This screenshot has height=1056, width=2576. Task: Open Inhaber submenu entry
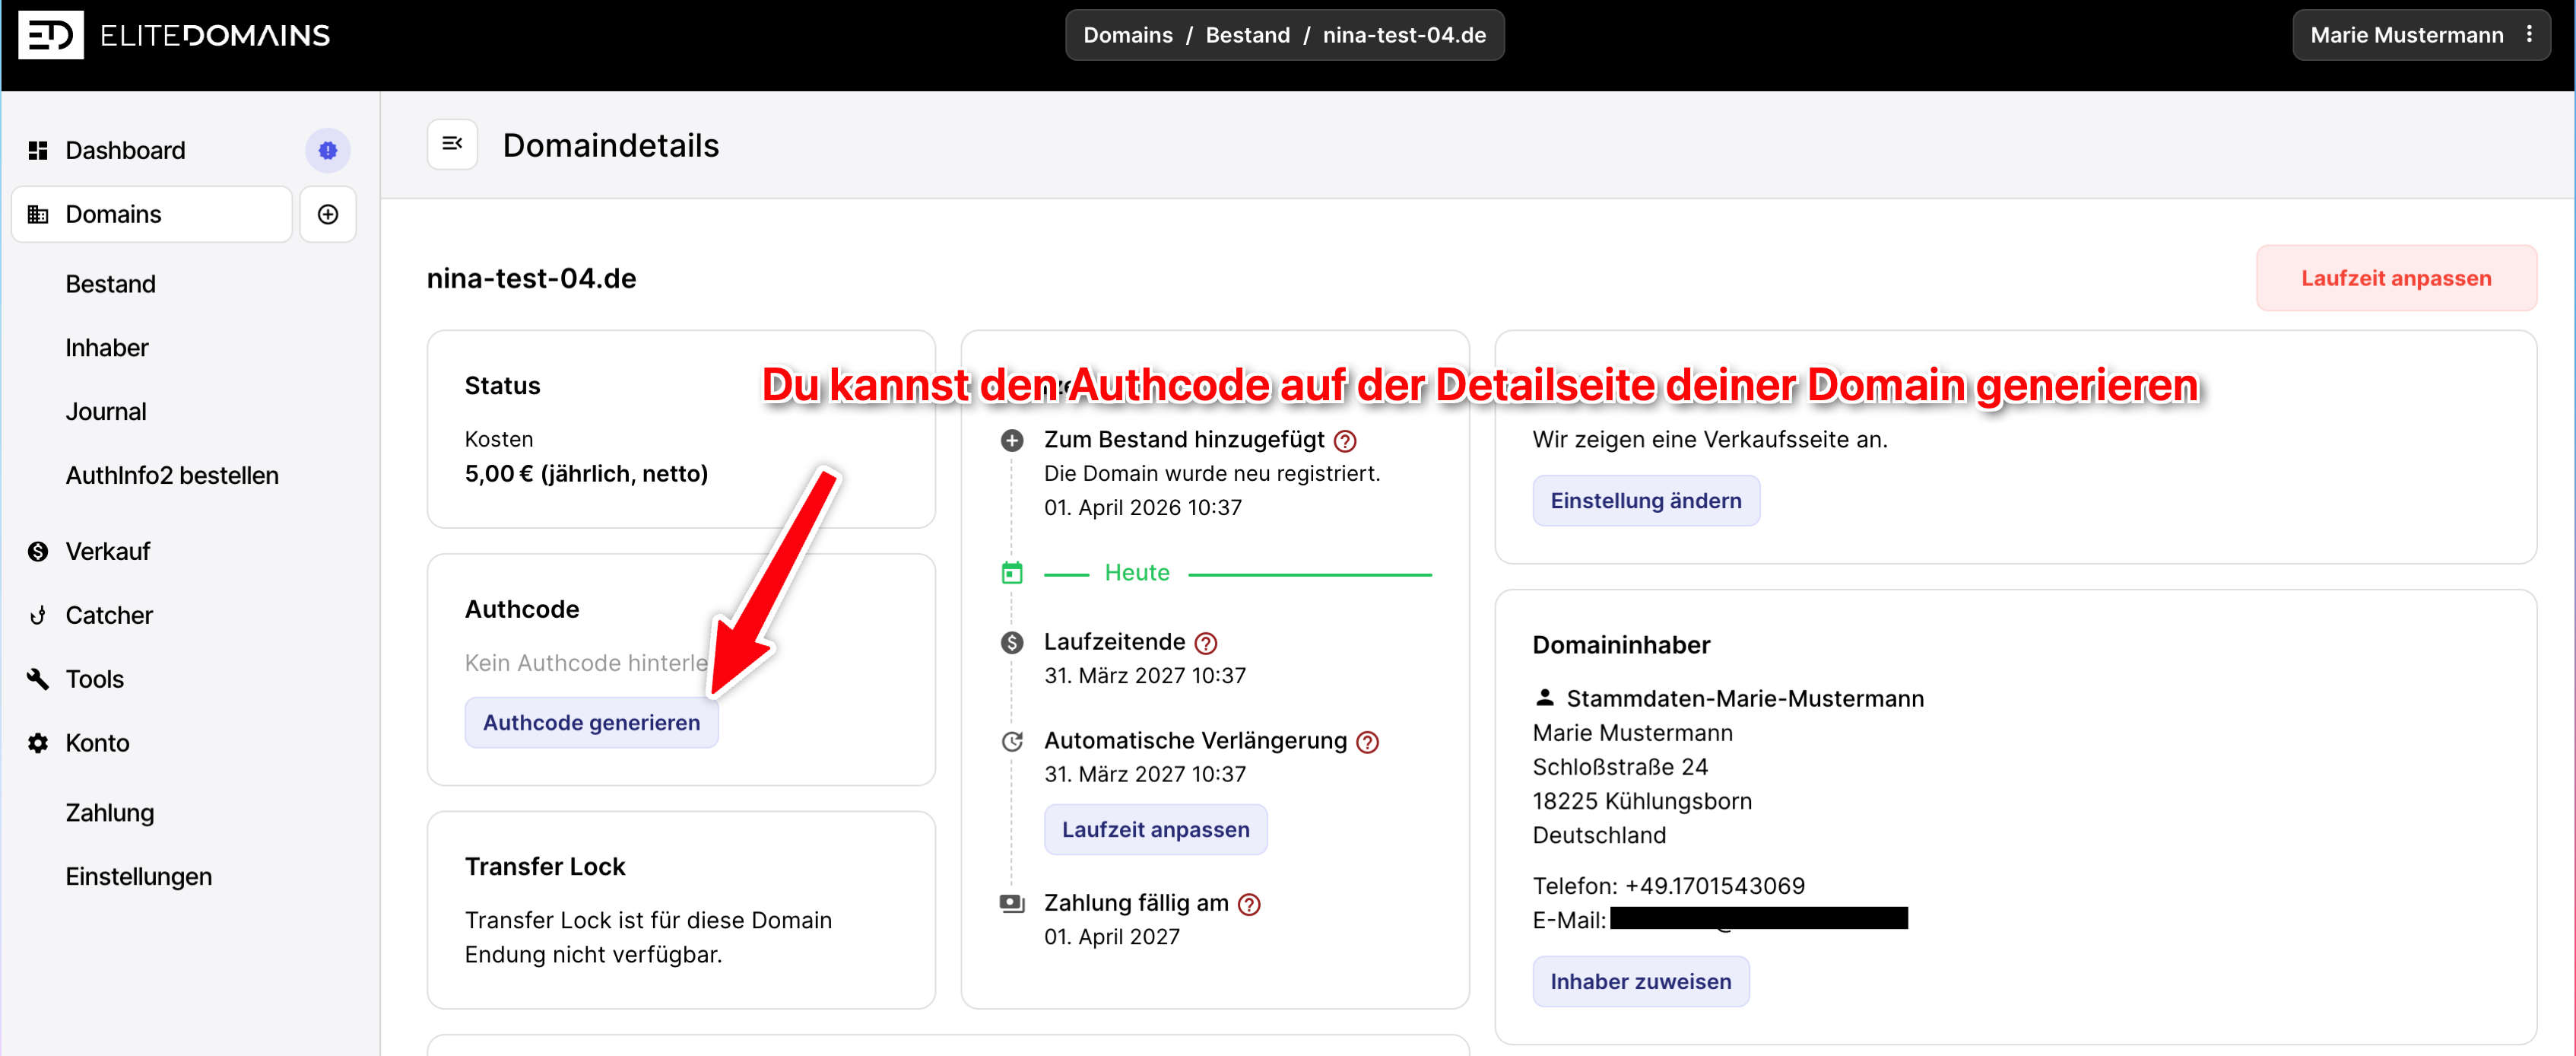point(107,348)
